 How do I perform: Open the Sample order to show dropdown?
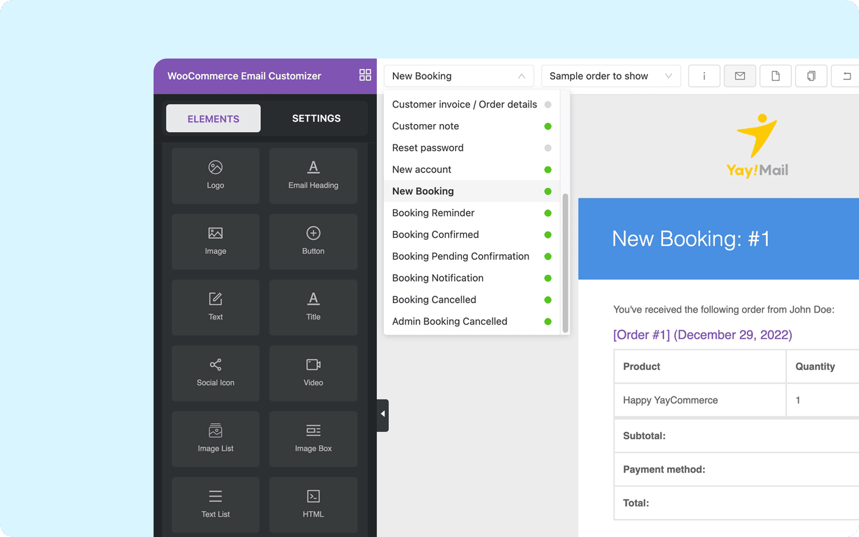tap(611, 76)
